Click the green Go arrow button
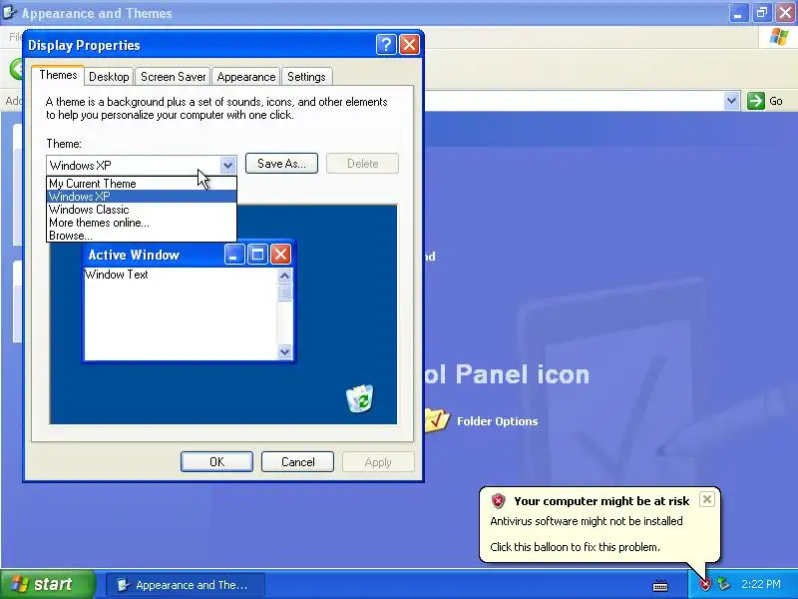The height and width of the screenshot is (599, 798). 756,101
